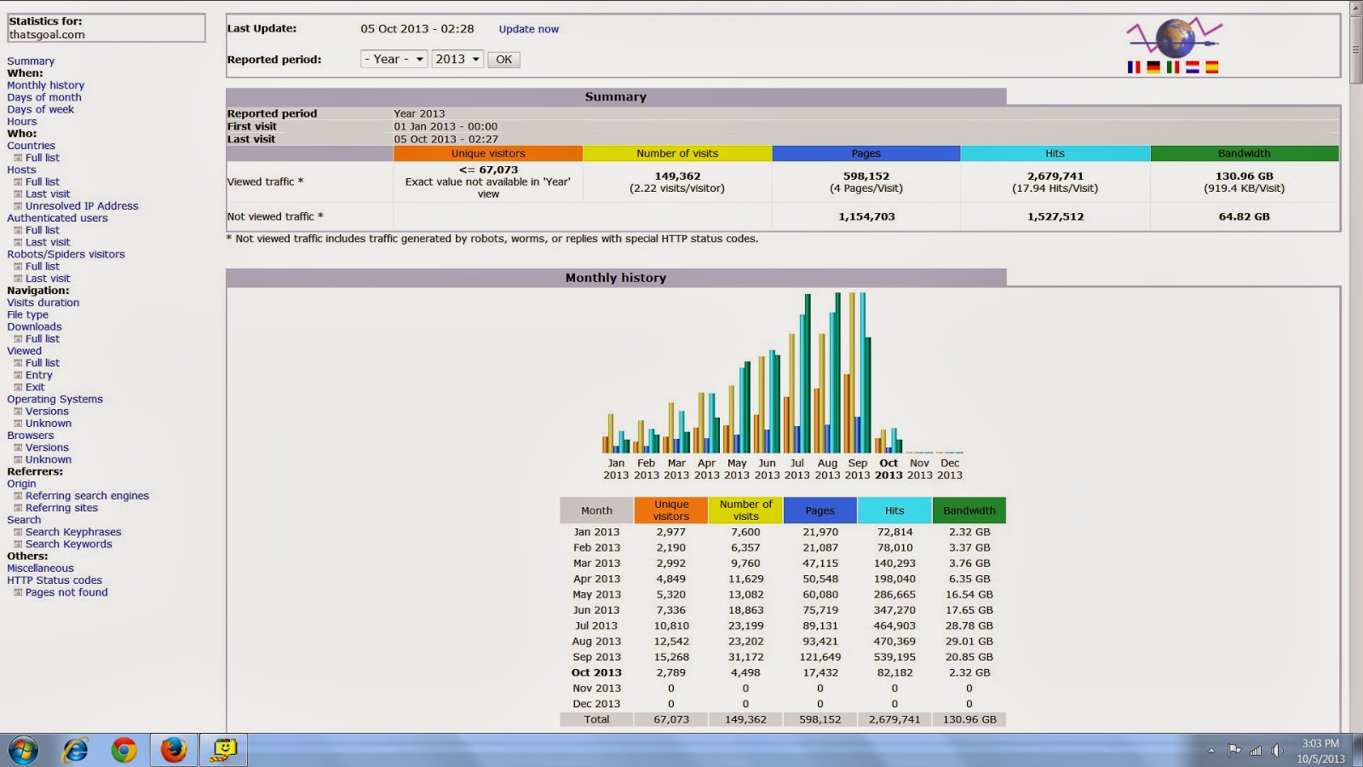Open Last visit under Robots/Spiders visitors

point(48,279)
